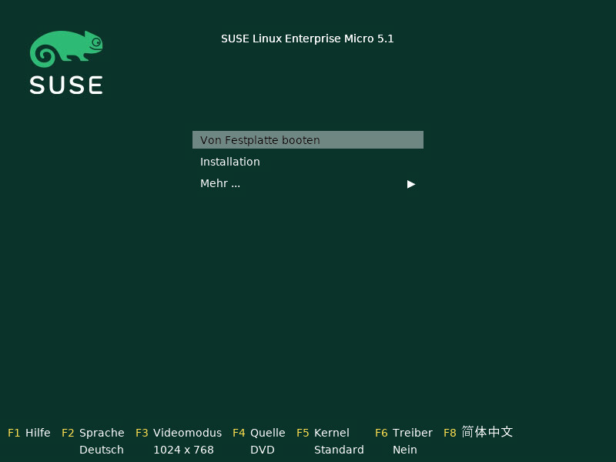Choose the Installation boot option
The height and width of the screenshot is (462, 616).
(x=230, y=162)
